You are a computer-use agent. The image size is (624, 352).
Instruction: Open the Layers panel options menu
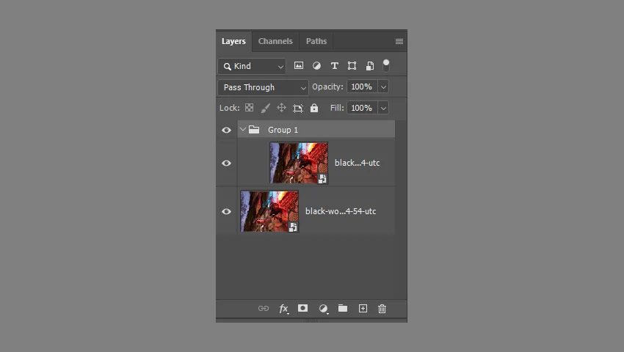[399, 42]
